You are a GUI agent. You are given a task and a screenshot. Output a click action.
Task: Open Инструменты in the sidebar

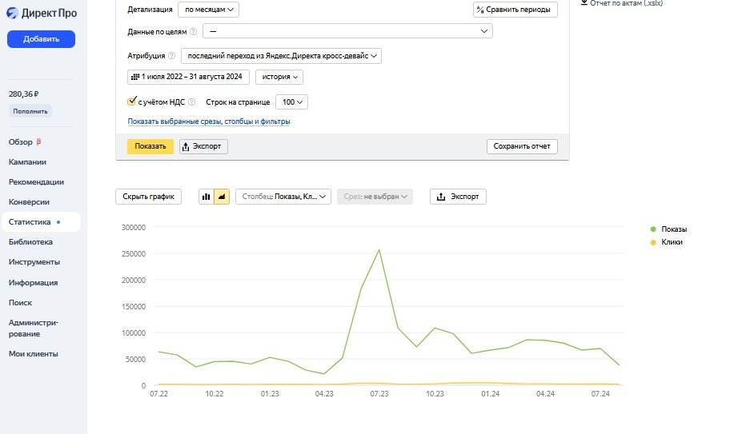(x=34, y=262)
